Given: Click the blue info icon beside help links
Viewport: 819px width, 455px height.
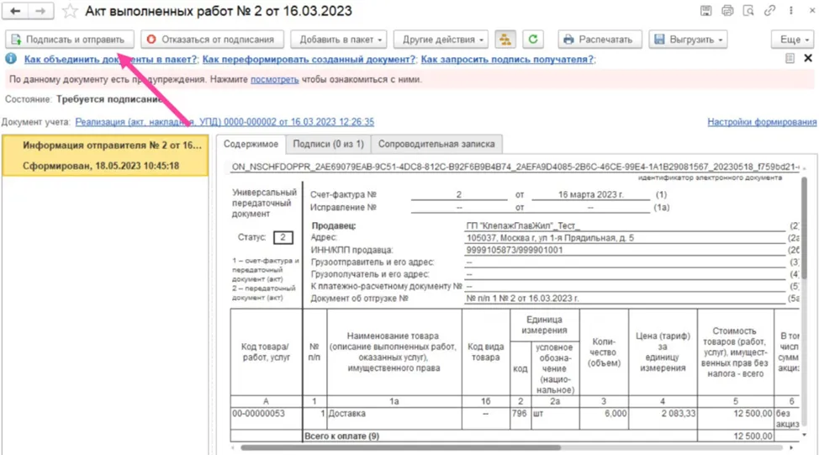Looking at the screenshot, I should 10,59.
